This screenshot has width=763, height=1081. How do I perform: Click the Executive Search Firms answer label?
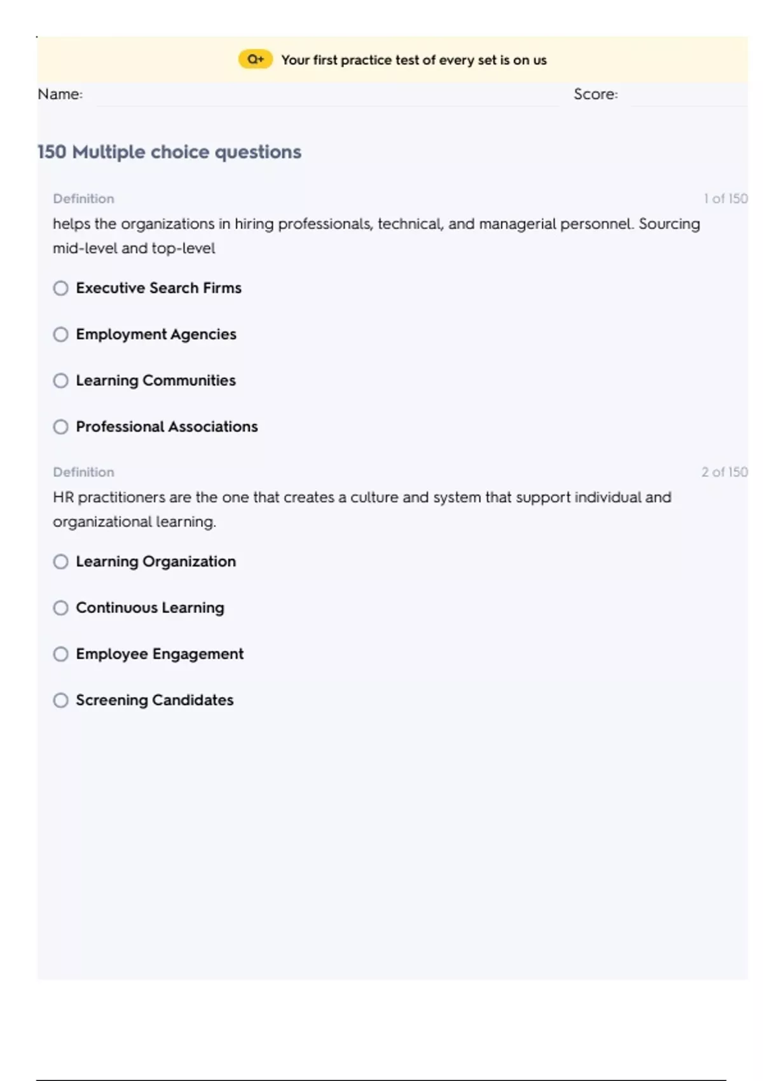[x=158, y=288]
